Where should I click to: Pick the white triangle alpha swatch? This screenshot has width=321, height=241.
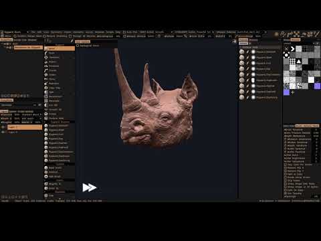point(299,61)
